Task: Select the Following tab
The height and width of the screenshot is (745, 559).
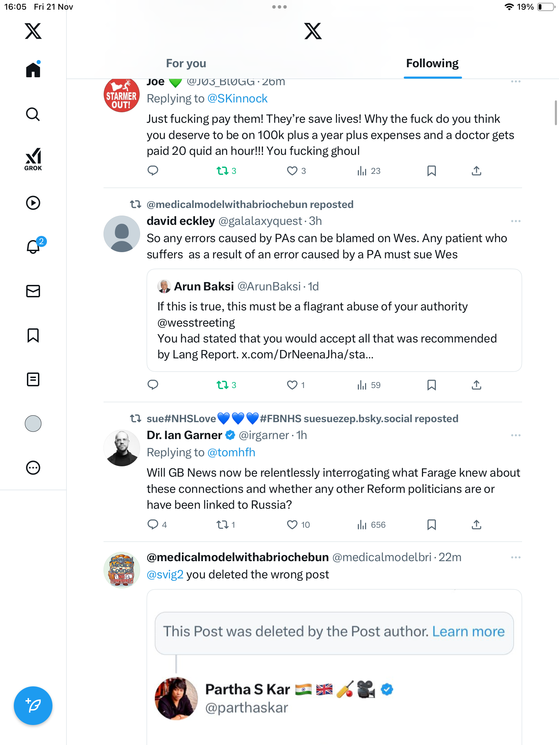Action: (x=432, y=63)
